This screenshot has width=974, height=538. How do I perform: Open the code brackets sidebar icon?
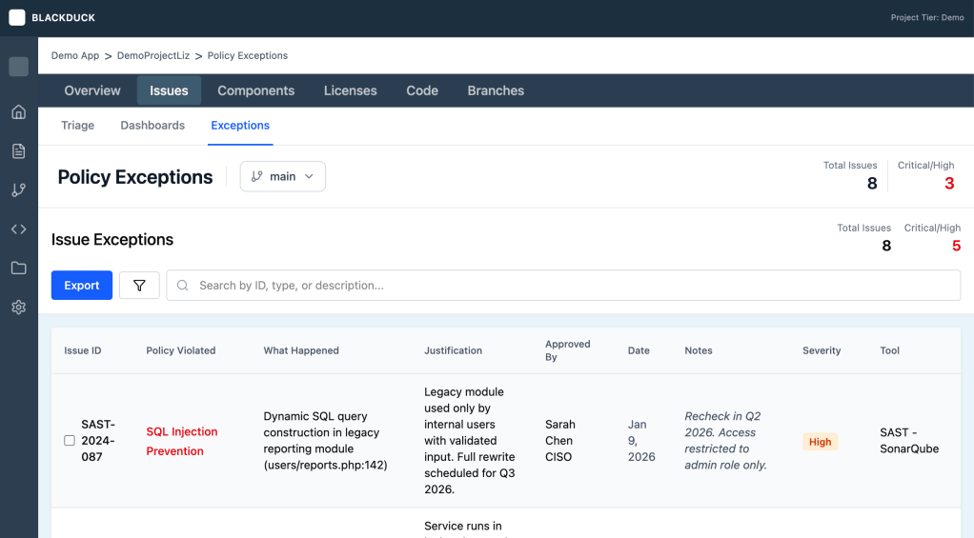[18, 229]
